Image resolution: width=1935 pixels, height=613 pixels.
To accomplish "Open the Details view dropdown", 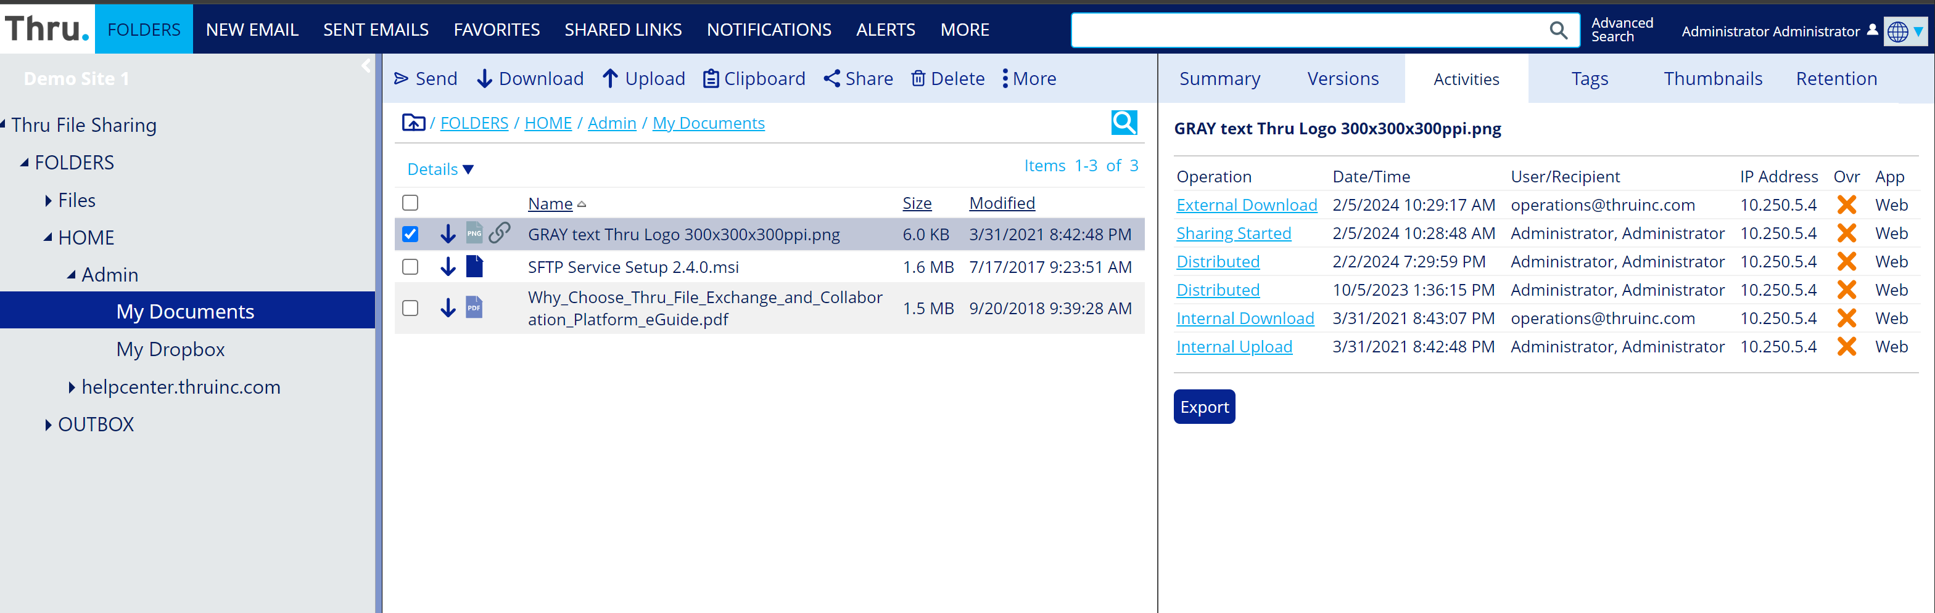I will pos(440,169).
